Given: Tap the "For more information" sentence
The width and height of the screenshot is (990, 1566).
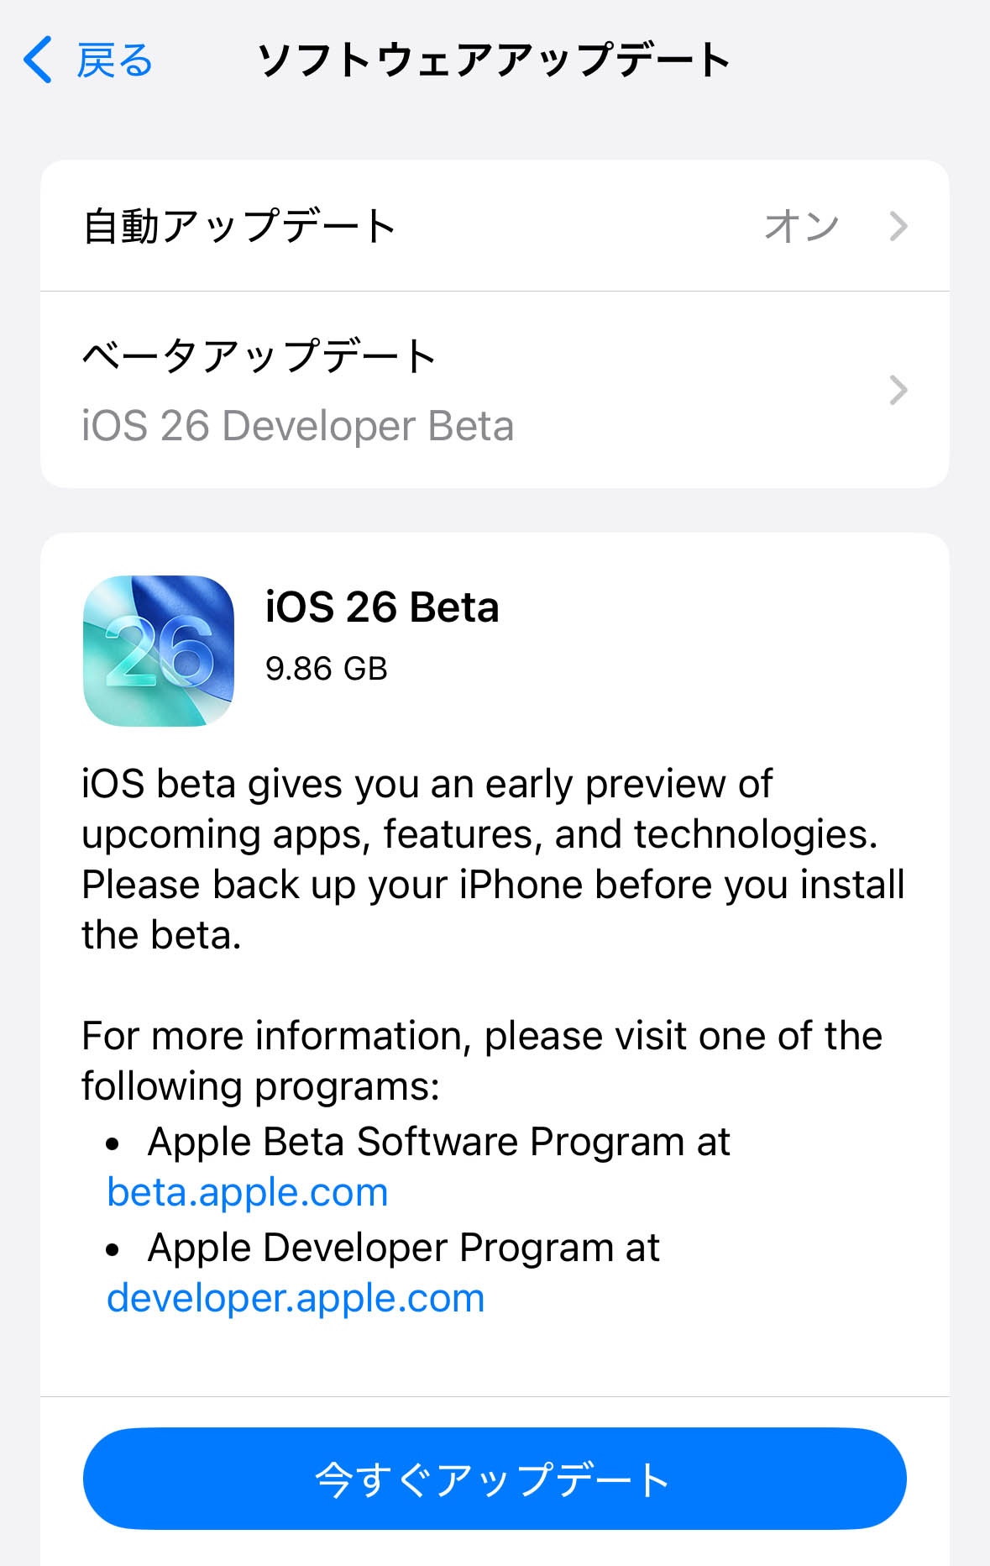Looking at the screenshot, I should tap(481, 1036).
